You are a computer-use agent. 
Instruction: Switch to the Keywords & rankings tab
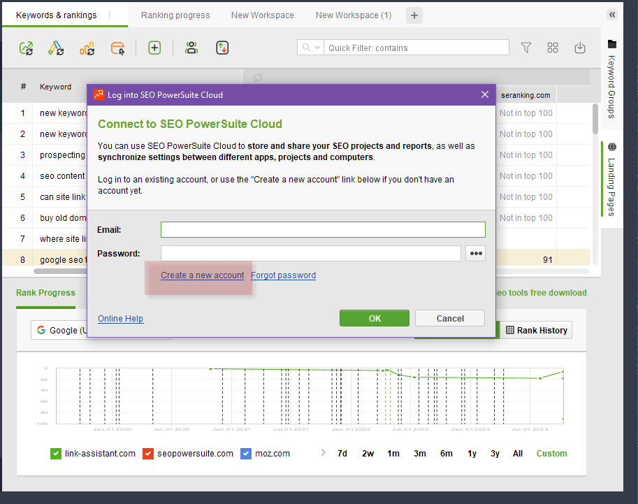pyautogui.click(x=56, y=15)
